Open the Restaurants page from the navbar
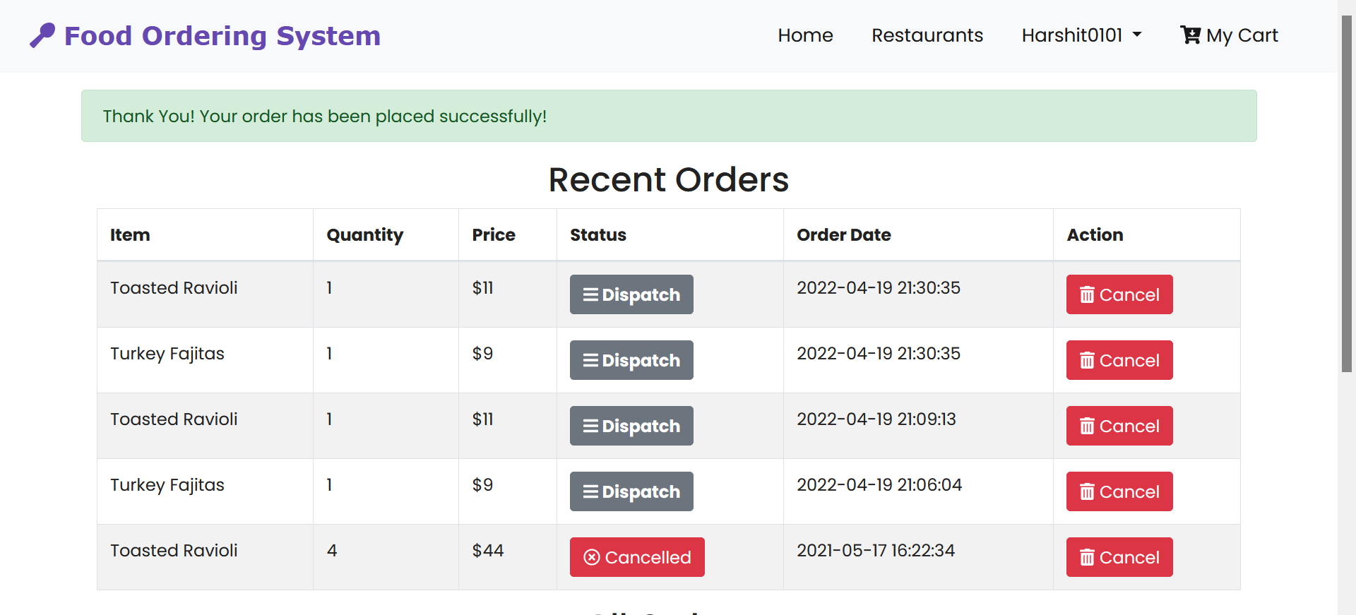Image resolution: width=1356 pixels, height=615 pixels. (927, 35)
